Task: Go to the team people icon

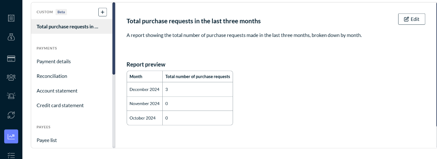Action: 11,77
